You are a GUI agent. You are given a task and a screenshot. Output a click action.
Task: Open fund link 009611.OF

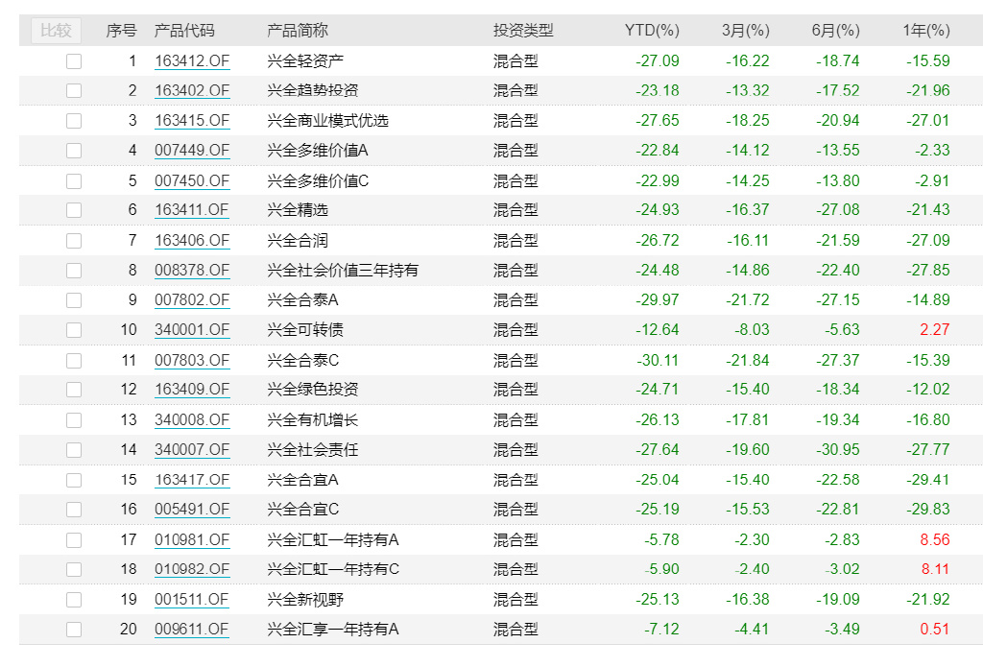[x=192, y=630]
